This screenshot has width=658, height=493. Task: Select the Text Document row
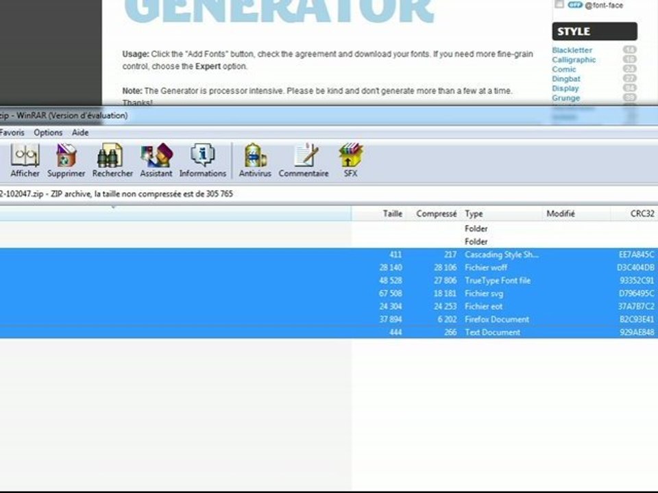coord(329,333)
